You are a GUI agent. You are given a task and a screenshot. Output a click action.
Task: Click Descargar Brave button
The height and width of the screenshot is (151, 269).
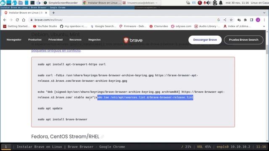pos(205,40)
